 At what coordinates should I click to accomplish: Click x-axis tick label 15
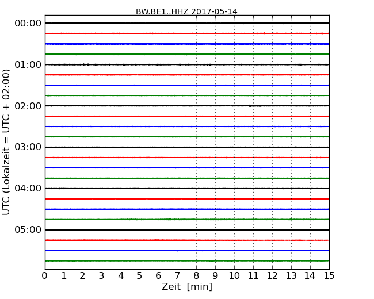[x=329, y=276]
